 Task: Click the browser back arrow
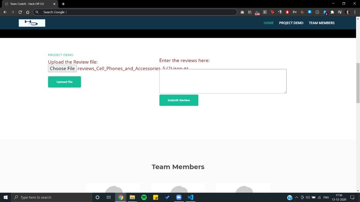[5, 12]
